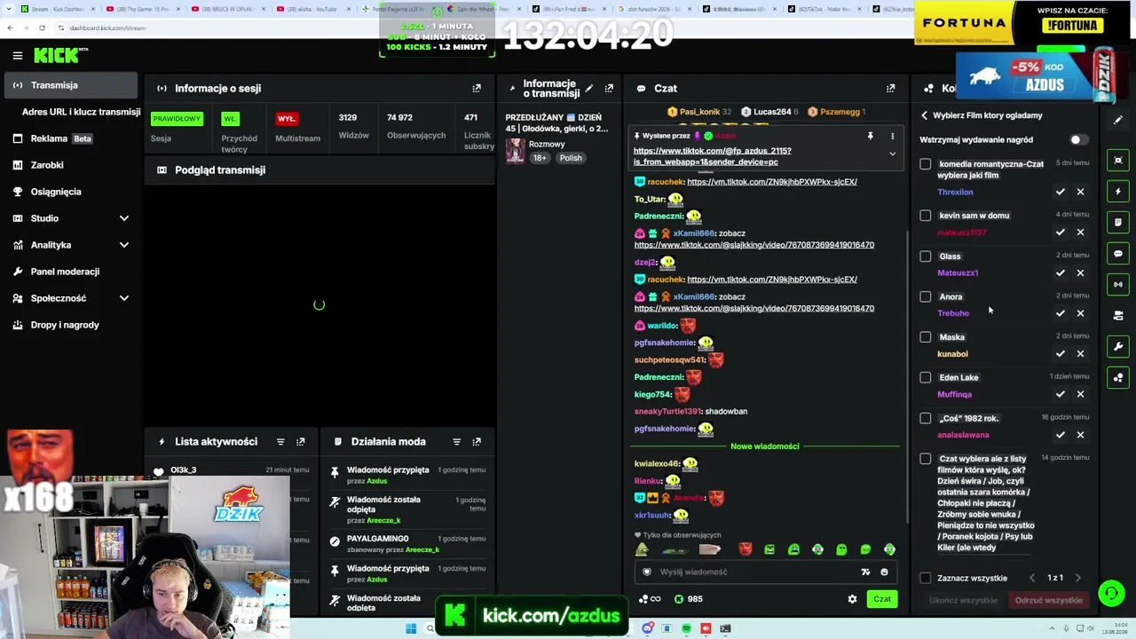Open Osiągnięcia in the sidebar

click(71, 192)
